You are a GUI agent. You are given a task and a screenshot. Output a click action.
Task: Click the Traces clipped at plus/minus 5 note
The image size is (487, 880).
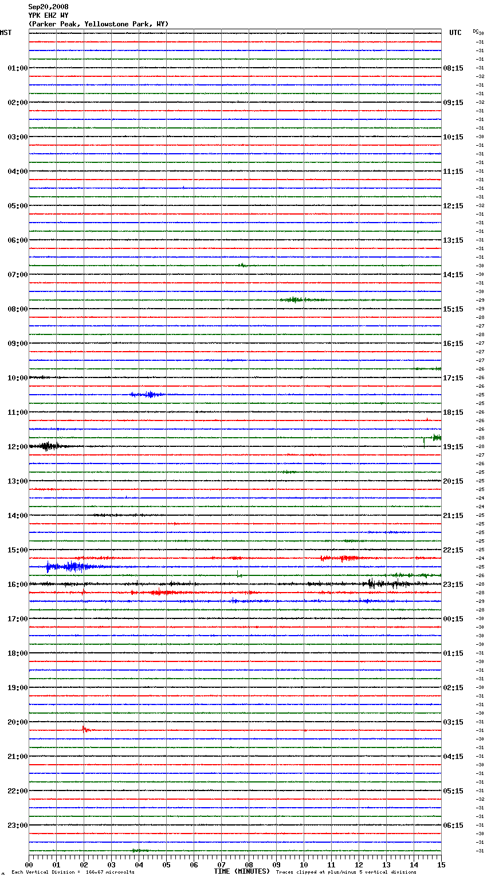[346, 873]
